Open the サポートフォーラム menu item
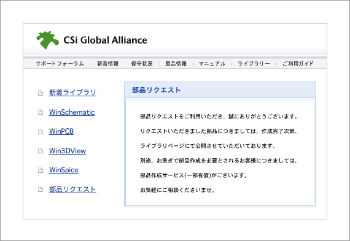350x241 pixels. tap(60, 64)
